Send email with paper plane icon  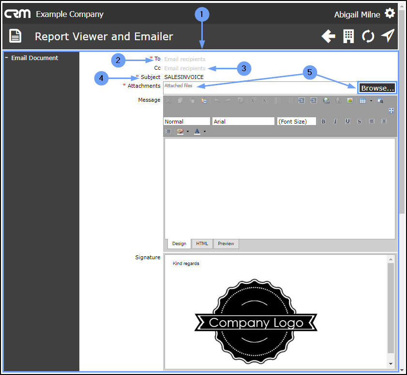point(388,35)
